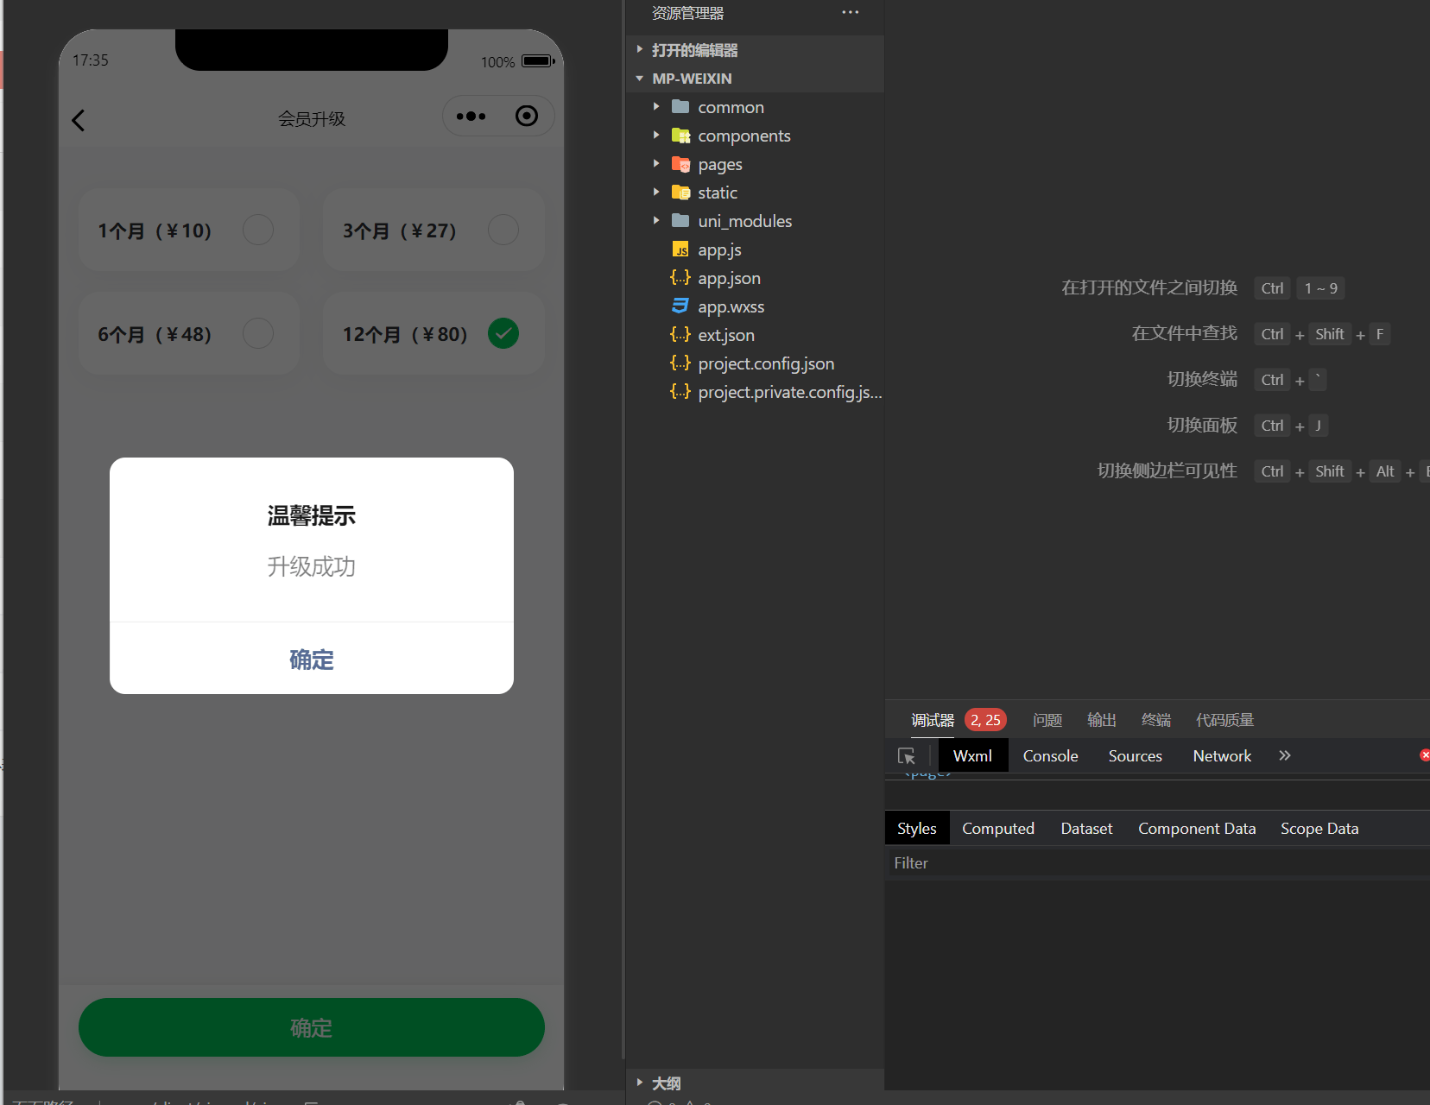Open the app.wxss file

731,306
